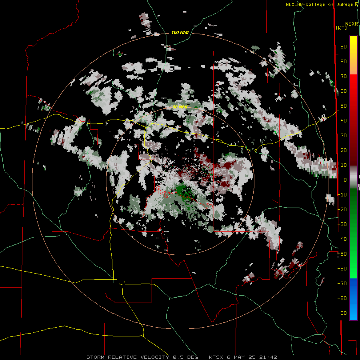The height and width of the screenshot is (360, 360).
Task: Click the -30 value on velocity scale
Action: (342, 224)
